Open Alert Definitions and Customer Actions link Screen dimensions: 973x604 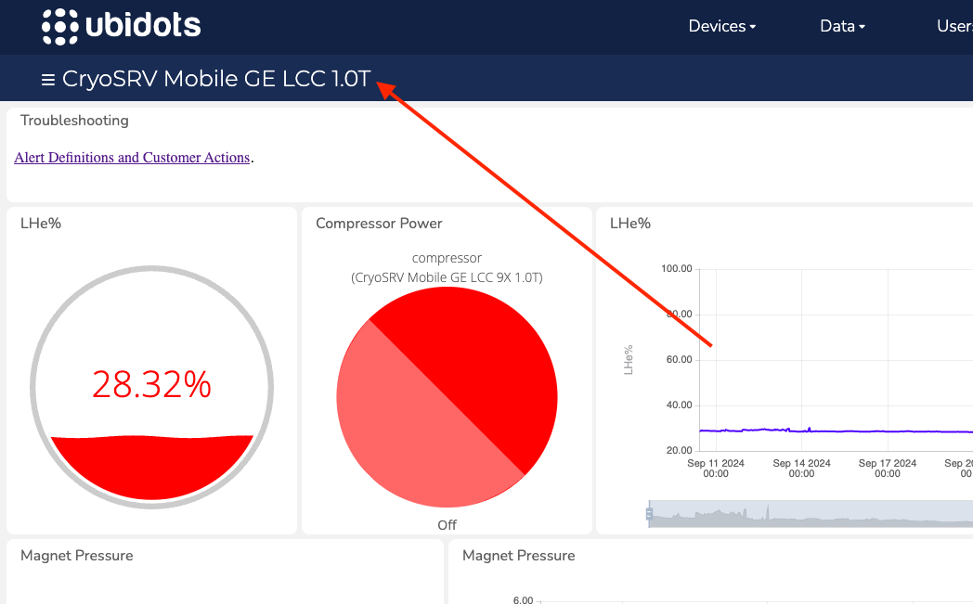pos(132,158)
